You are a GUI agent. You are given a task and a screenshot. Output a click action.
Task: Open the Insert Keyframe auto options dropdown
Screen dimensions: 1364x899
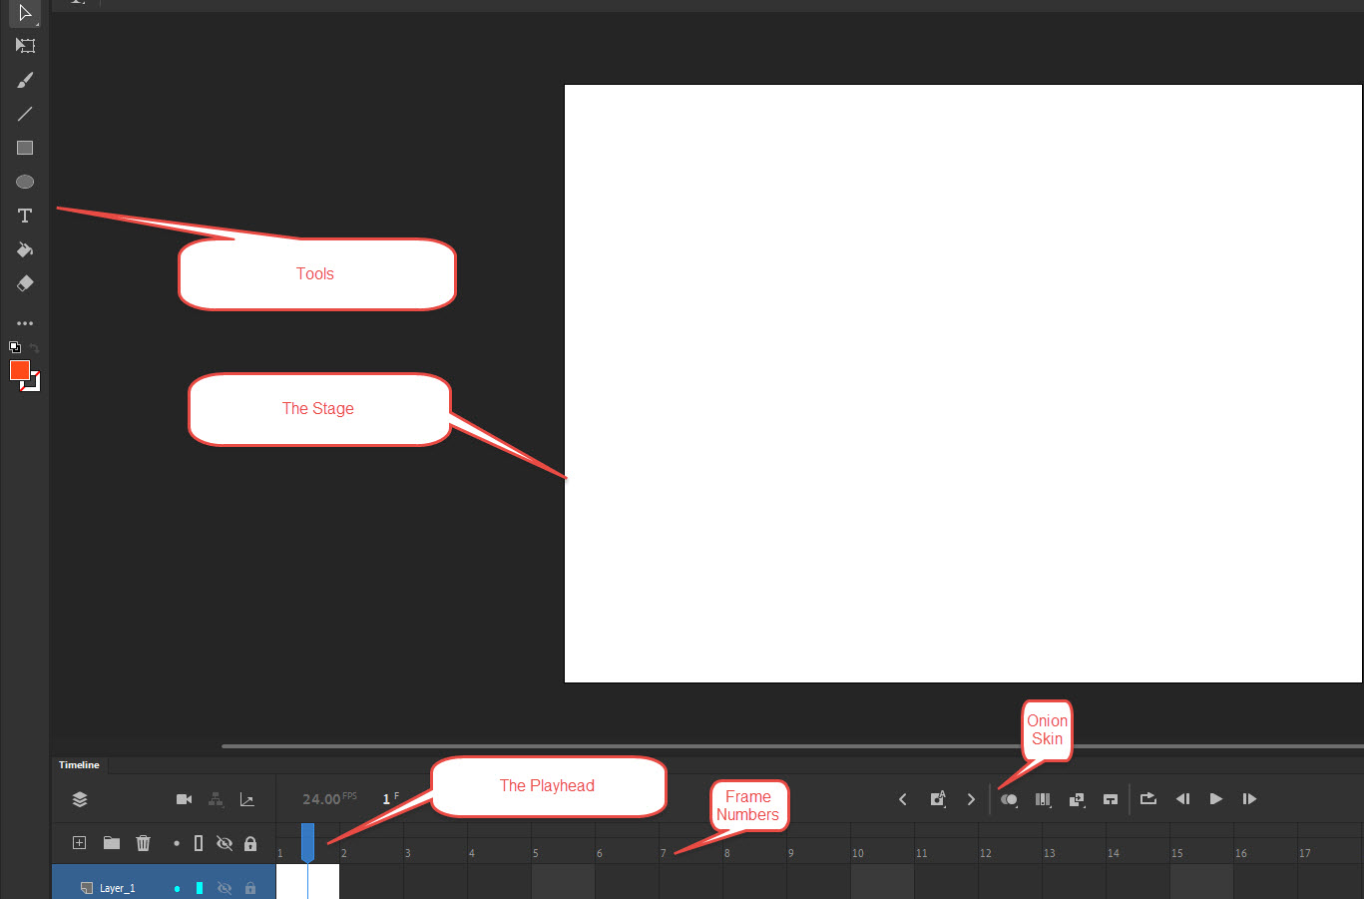pos(937,799)
